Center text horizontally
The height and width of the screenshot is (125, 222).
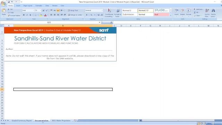coord(55,15)
